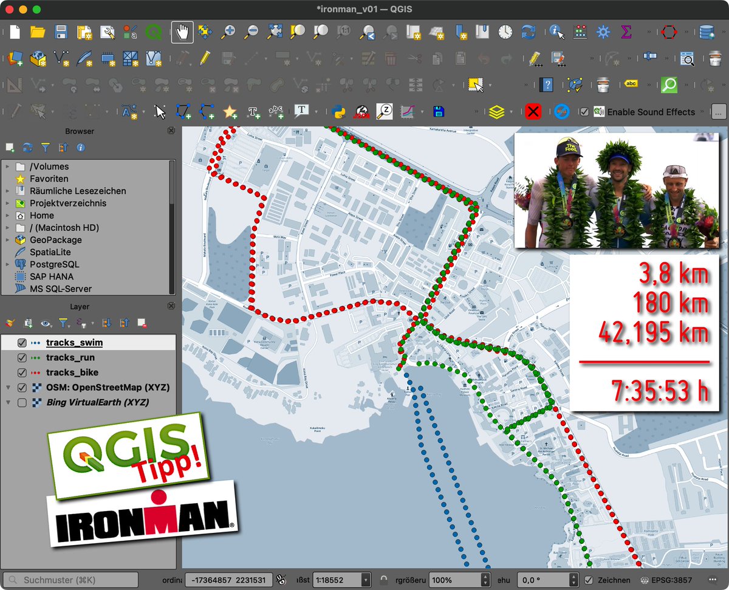Toggle Enable Sound Effects checkbox
The image size is (729, 590).
coord(585,112)
